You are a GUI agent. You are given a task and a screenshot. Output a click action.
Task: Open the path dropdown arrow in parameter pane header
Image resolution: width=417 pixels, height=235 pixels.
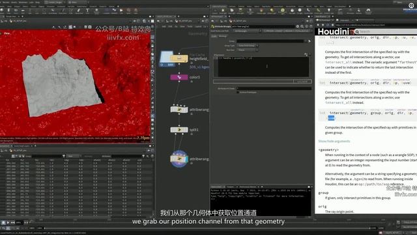(304, 21)
